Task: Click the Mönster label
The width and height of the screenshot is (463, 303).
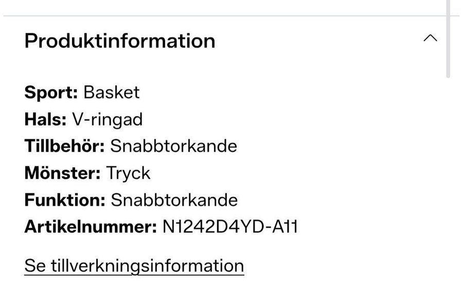Action: click(62, 173)
